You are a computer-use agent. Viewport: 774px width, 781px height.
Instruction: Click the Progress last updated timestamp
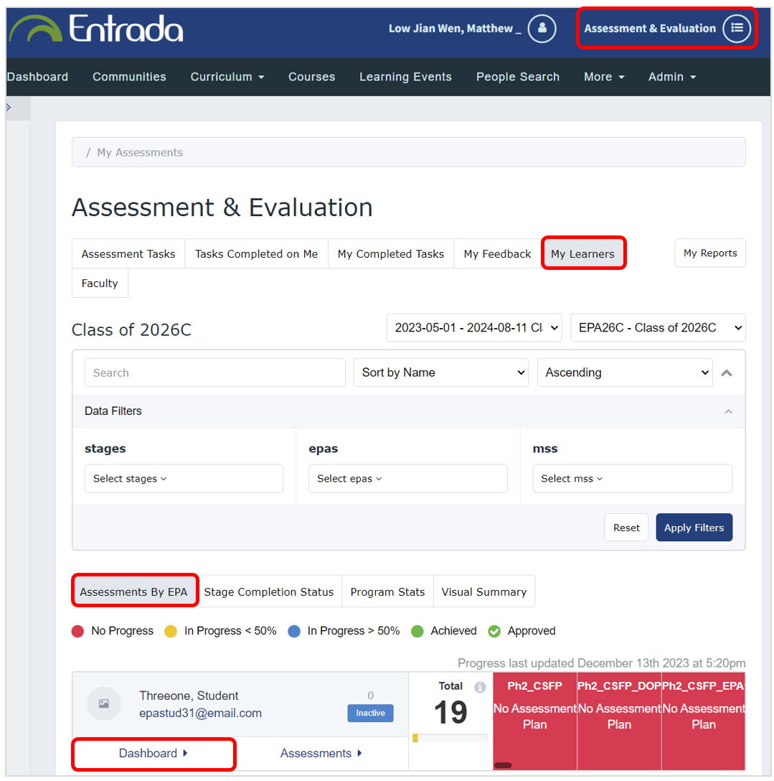[x=601, y=663]
